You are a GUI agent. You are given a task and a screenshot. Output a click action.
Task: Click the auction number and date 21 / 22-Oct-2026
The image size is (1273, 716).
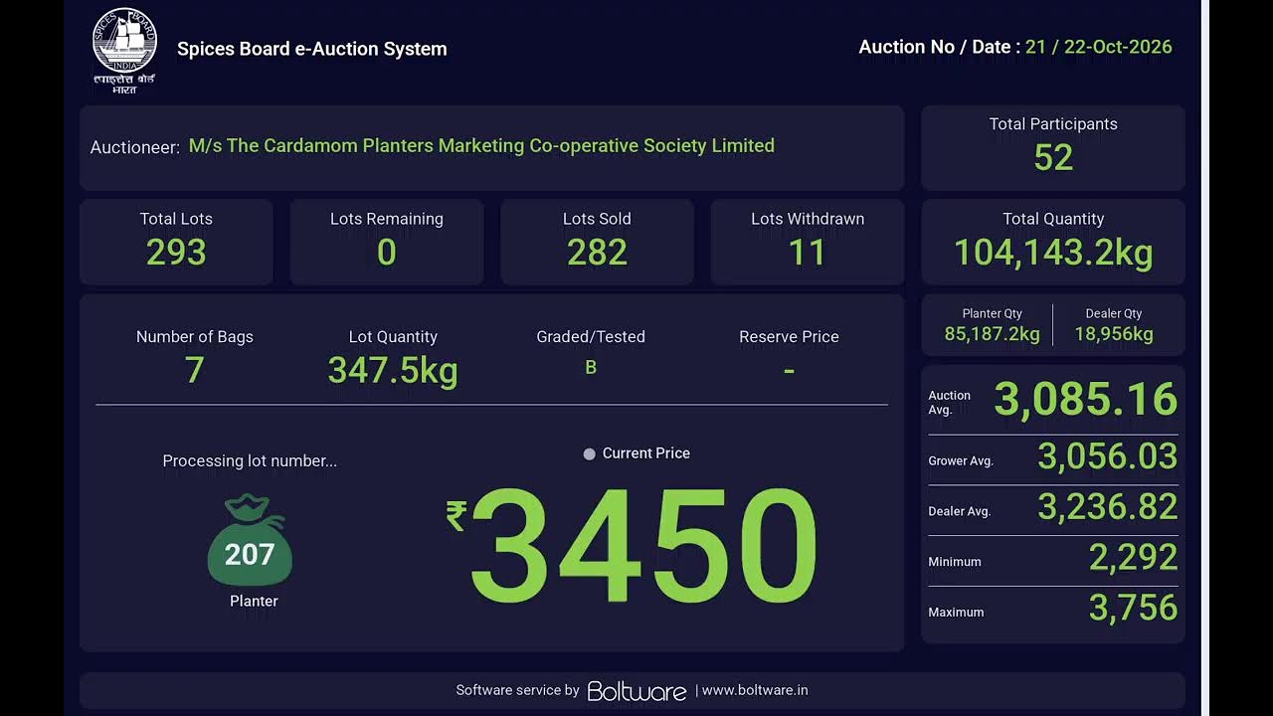[1099, 47]
